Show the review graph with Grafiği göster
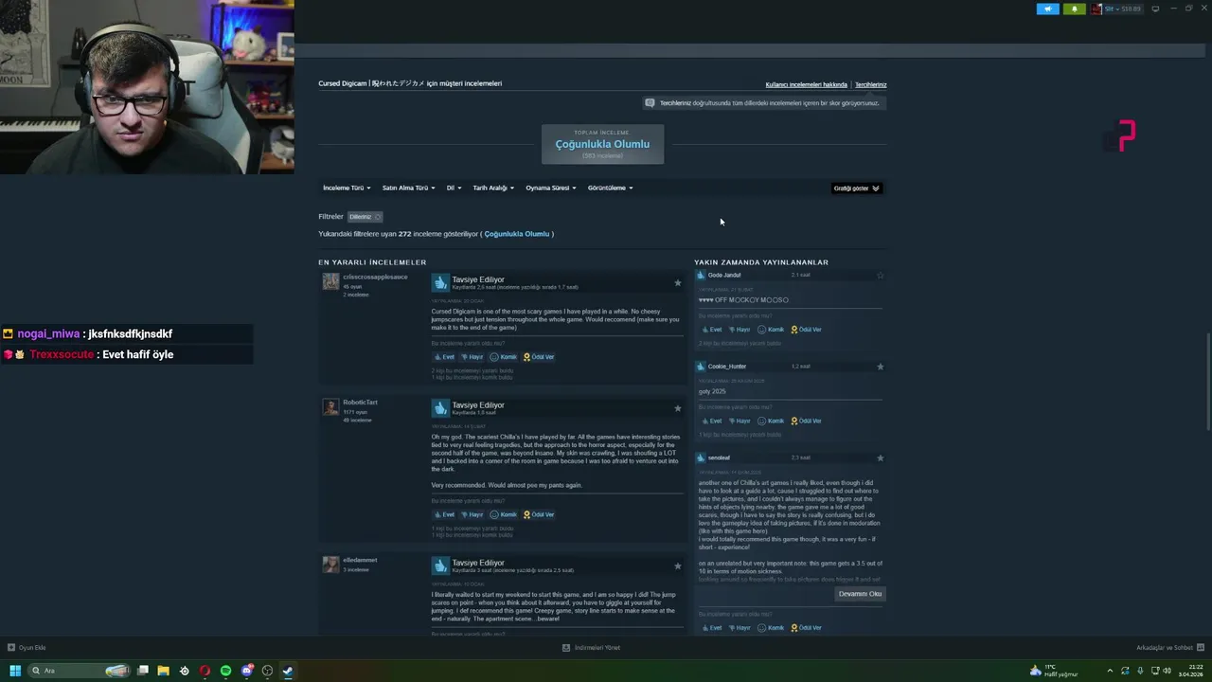Viewport: 1212px width, 682px height. [857, 188]
